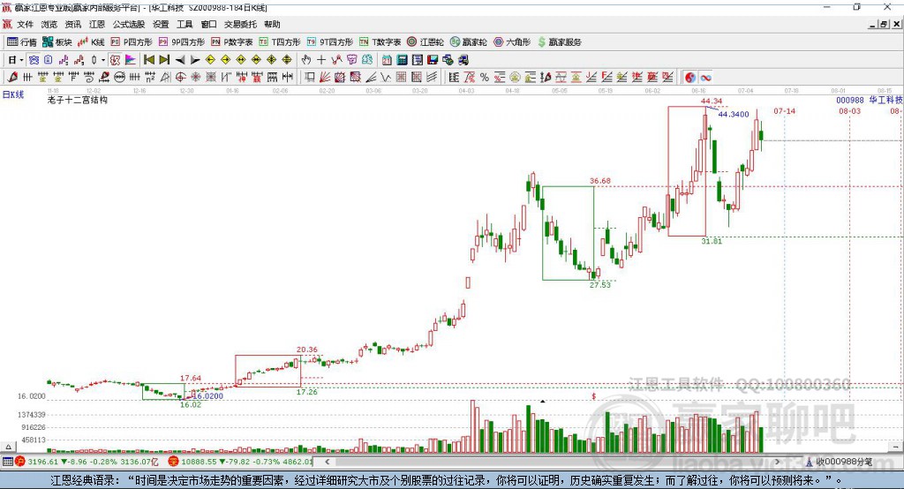Image resolution: width=904 pixels, height=489 pixels.
Task: Open P四方形 tool
Action: (132, 42)
